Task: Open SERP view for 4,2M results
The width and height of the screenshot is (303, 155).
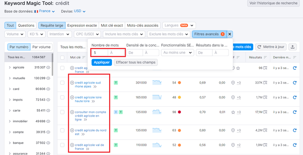Action: coord(265,130)
